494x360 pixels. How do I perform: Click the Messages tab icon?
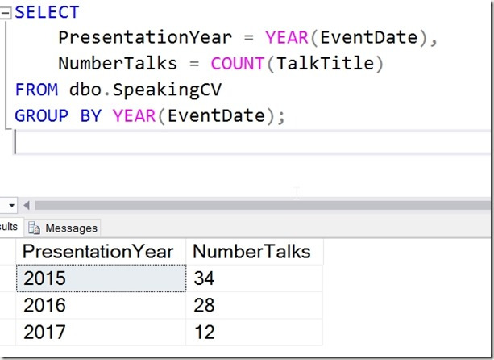(x=34, y=228)
